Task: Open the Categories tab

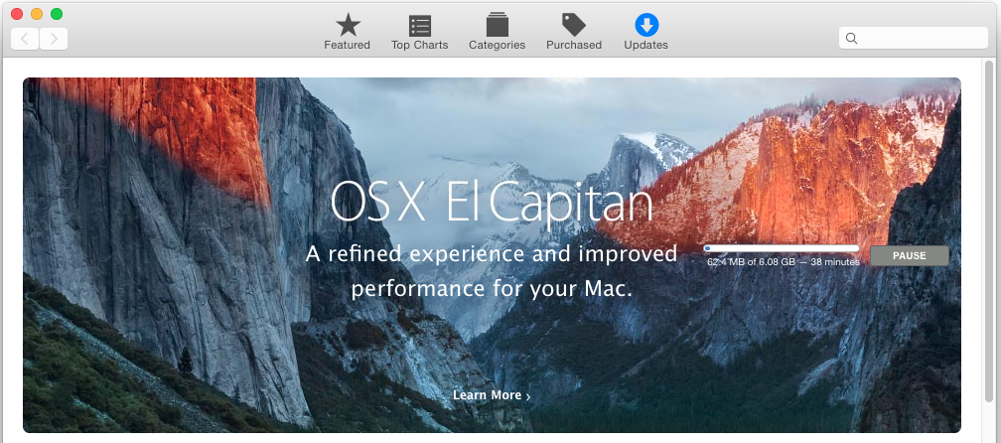Action: click(497, 33)
